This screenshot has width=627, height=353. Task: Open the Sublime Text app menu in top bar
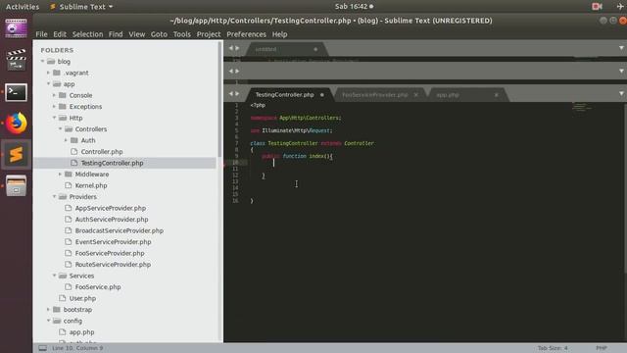[x=82, y=7]
